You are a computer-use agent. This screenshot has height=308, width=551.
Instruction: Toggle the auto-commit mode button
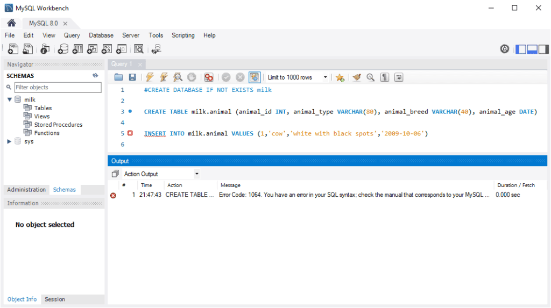coord(255,77)
